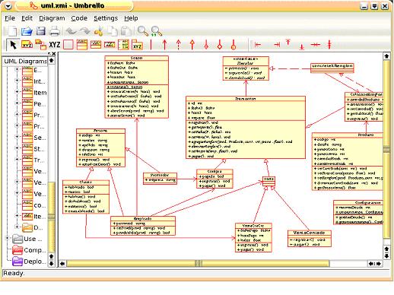Click the Cut scissors icon
The height and width of the screenshot is (295, 394).
pyautogui.click(x=98, y=31)
